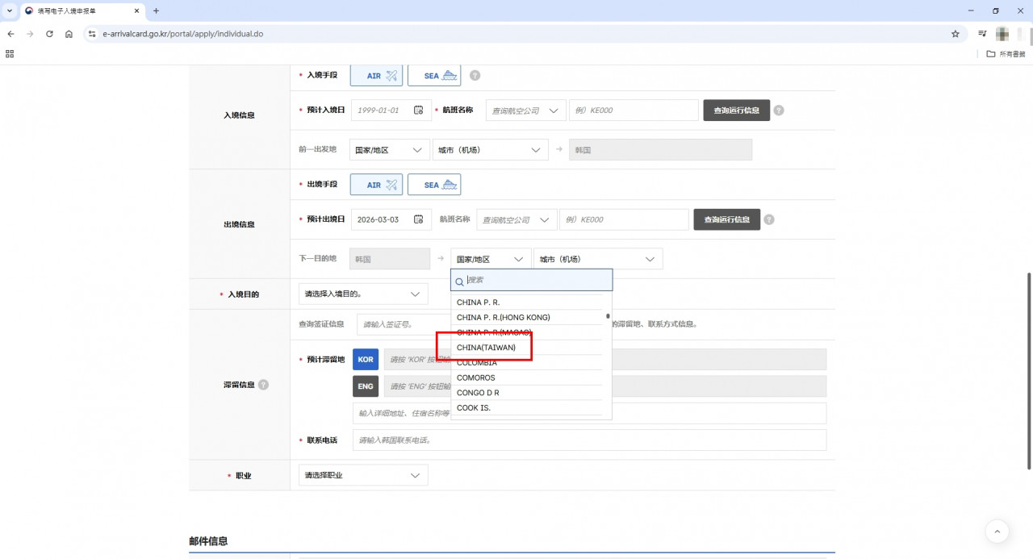Bookmark this page with the star icon
Screen dimensions: 1033x559
[x=956, y=34]
